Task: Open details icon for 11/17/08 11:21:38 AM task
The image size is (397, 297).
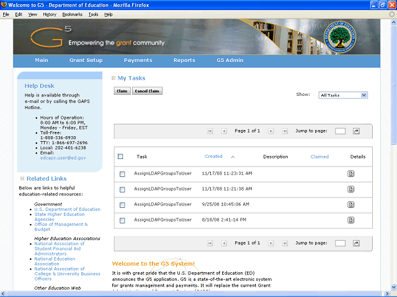Action: pyautogui.click(x=350, y=189)
